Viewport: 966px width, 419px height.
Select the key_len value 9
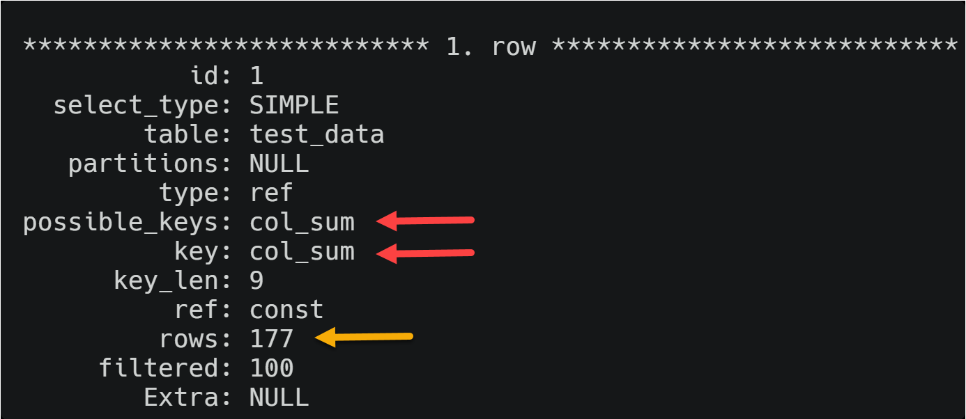(x=256, y=280)
